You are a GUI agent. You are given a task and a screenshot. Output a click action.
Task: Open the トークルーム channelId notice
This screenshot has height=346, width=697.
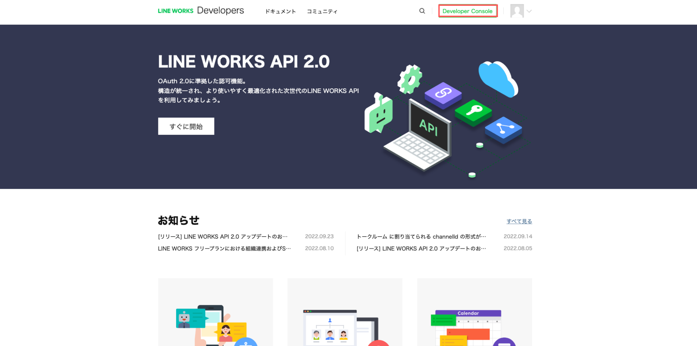pyautogui.click(x=421, y=237)
